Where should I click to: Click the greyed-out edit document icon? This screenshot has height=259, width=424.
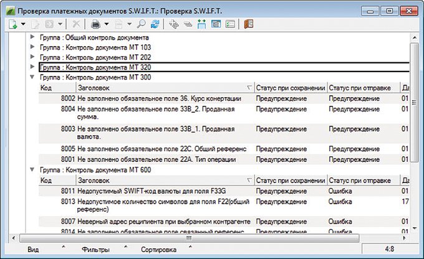pyautogui.click(x=35, y=24)
